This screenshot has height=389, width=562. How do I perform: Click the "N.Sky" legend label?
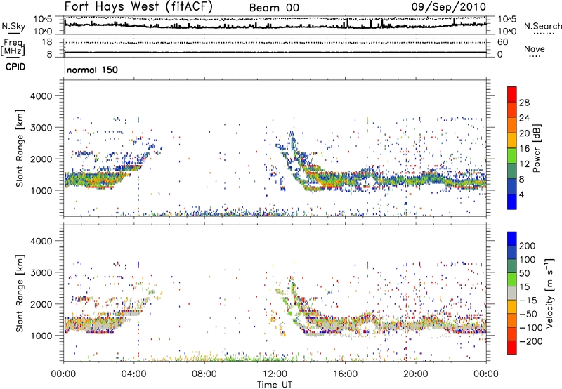[x=13, y=26]
